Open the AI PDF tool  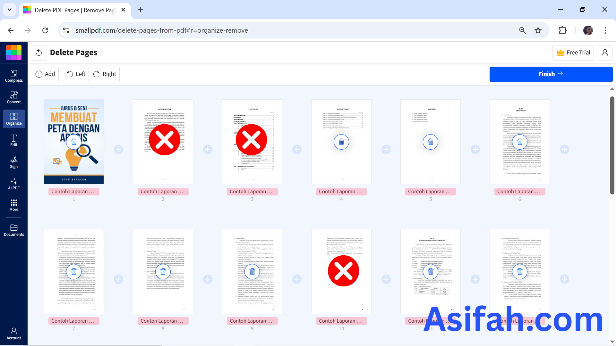tap(14, 184)
